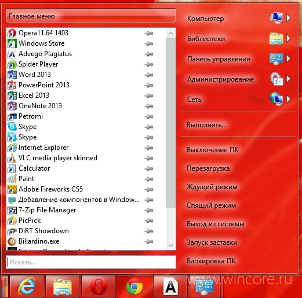Screen dimensions: 302x298
Task: Toggle pin for Windows Store
Action: pyautogui.click(x=148, y=44)
